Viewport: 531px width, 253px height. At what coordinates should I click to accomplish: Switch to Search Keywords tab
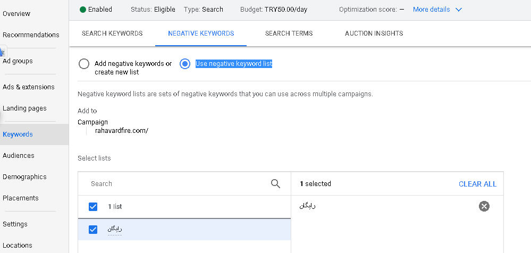coord(112,33)
